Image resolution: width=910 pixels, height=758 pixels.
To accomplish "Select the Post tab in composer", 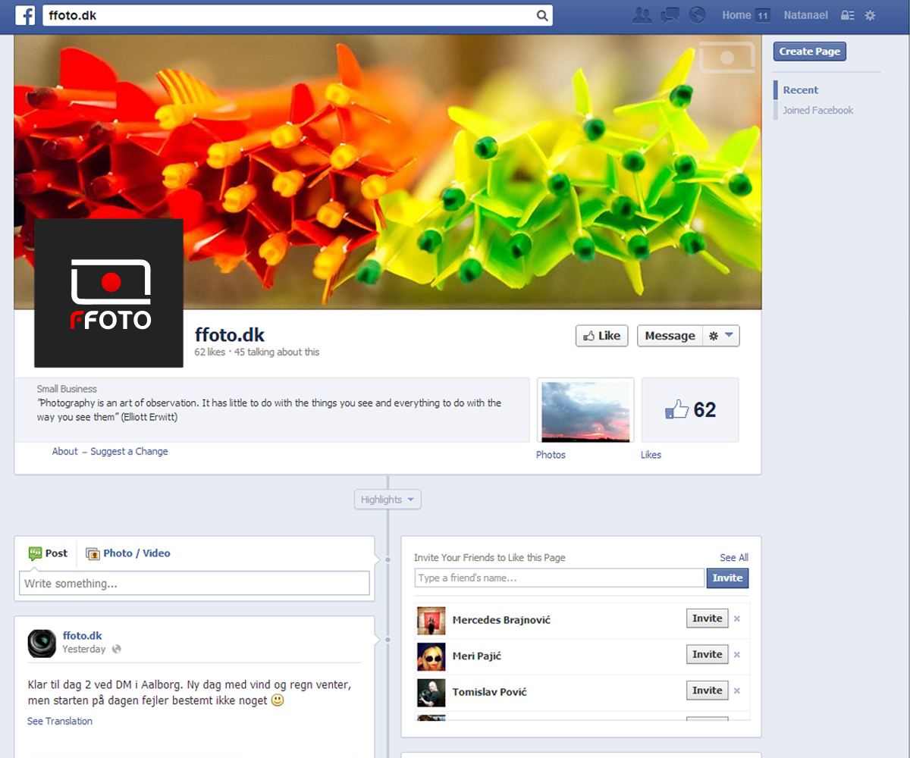I will pyautogui.click(x=48, y=553).
